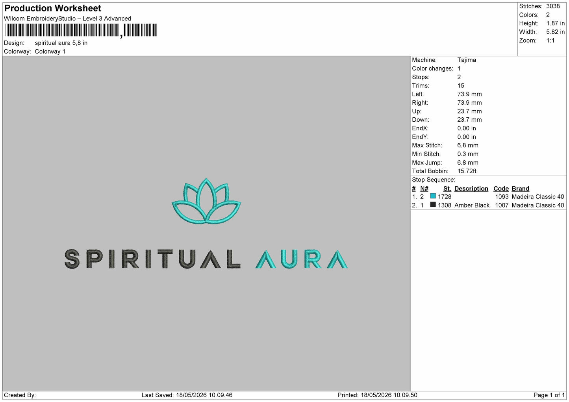
Task: Click thread code 1093
Action: (x=502, y=196)
